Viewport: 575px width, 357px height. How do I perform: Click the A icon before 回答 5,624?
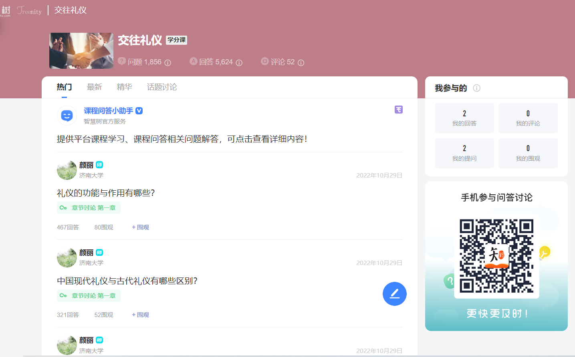(x=194, y=61)
